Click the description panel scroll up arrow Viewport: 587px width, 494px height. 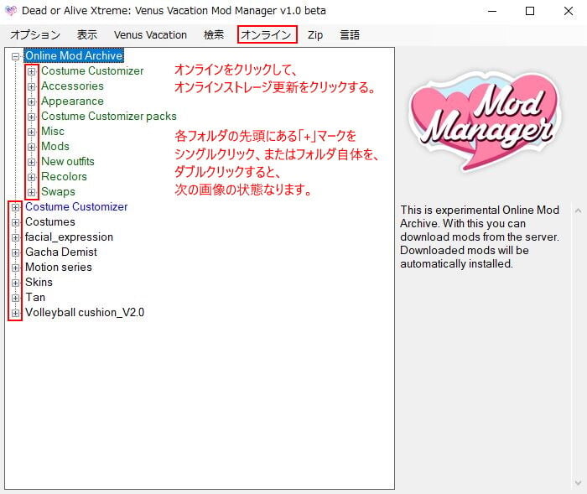point(578,211)
